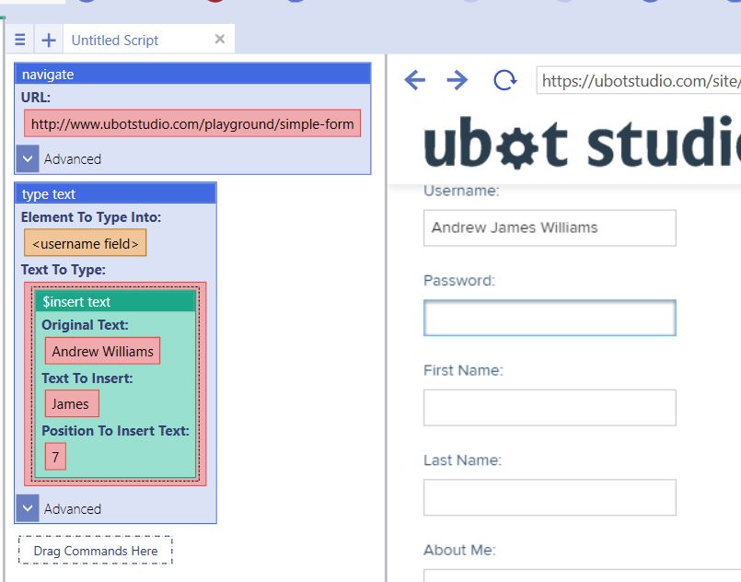Edit the Original Text value Andrew Williams

tap(102, 351)
